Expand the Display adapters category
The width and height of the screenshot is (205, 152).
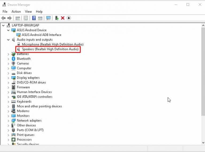point(8,78)
